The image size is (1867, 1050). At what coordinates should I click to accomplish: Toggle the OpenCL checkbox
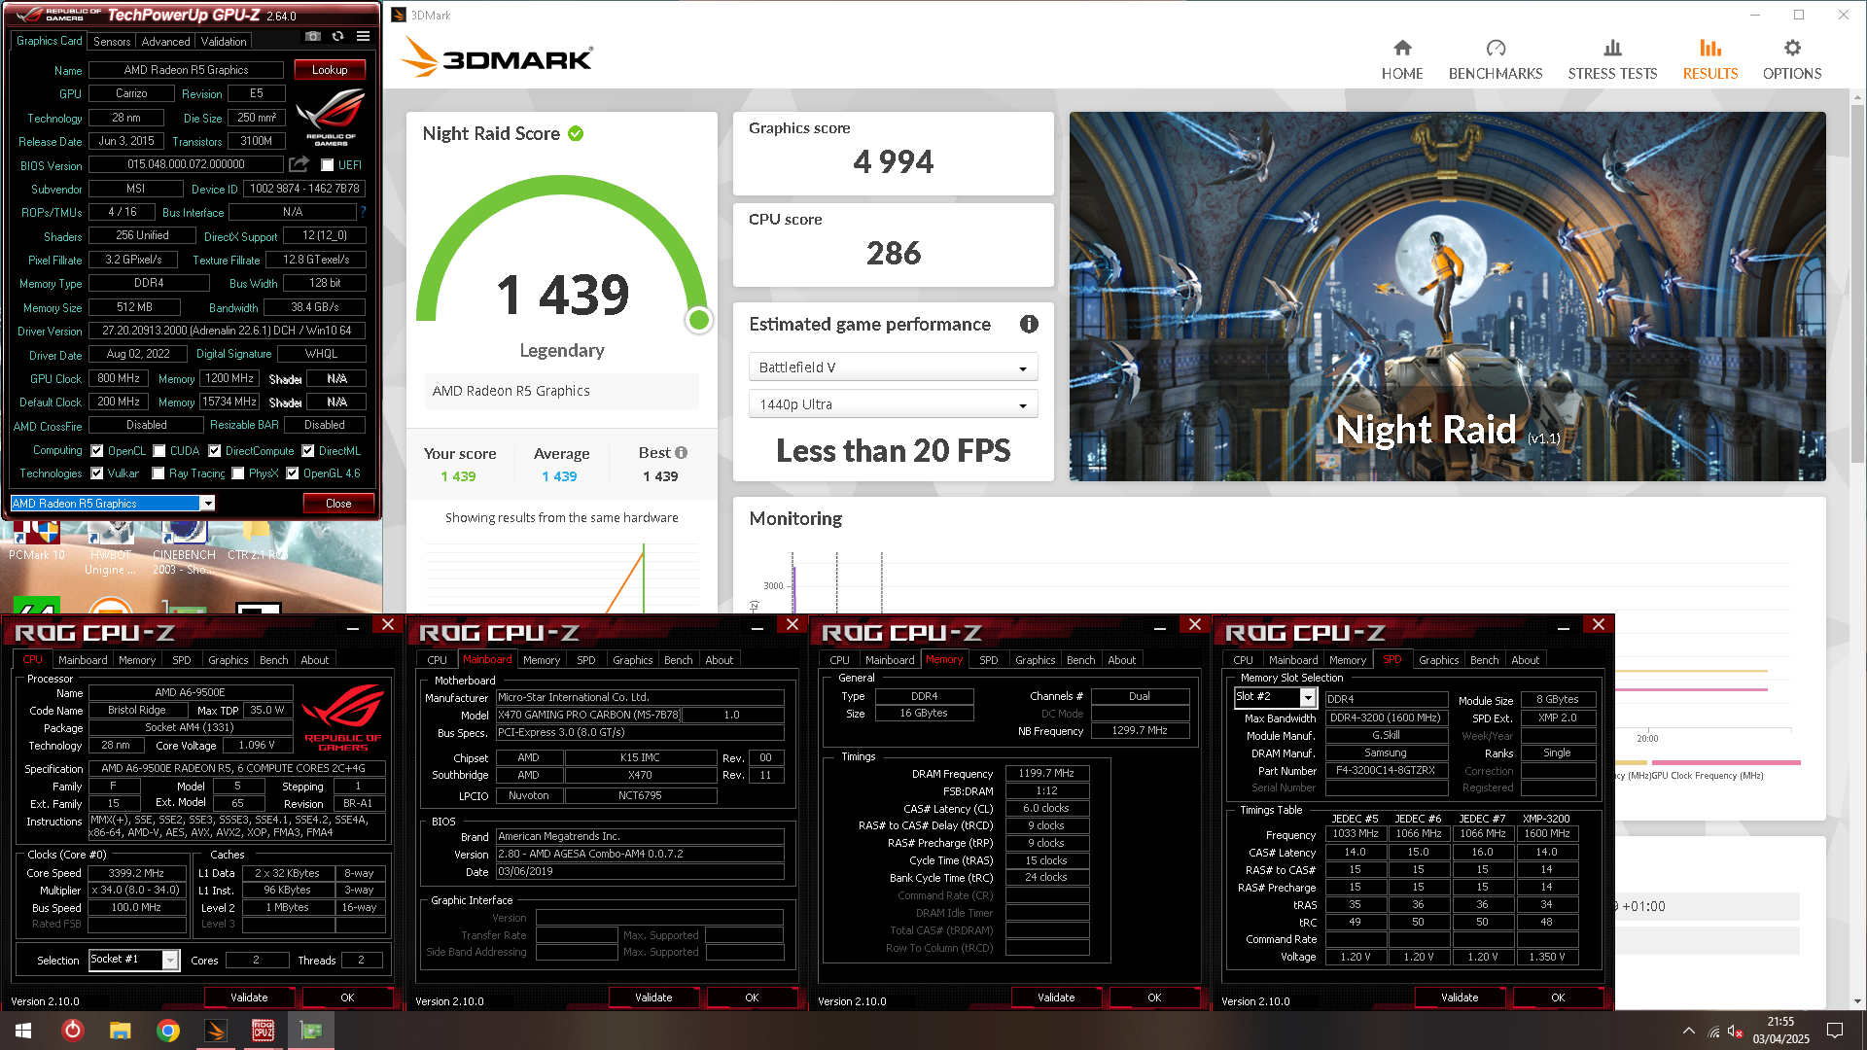[x=97, y=451]
